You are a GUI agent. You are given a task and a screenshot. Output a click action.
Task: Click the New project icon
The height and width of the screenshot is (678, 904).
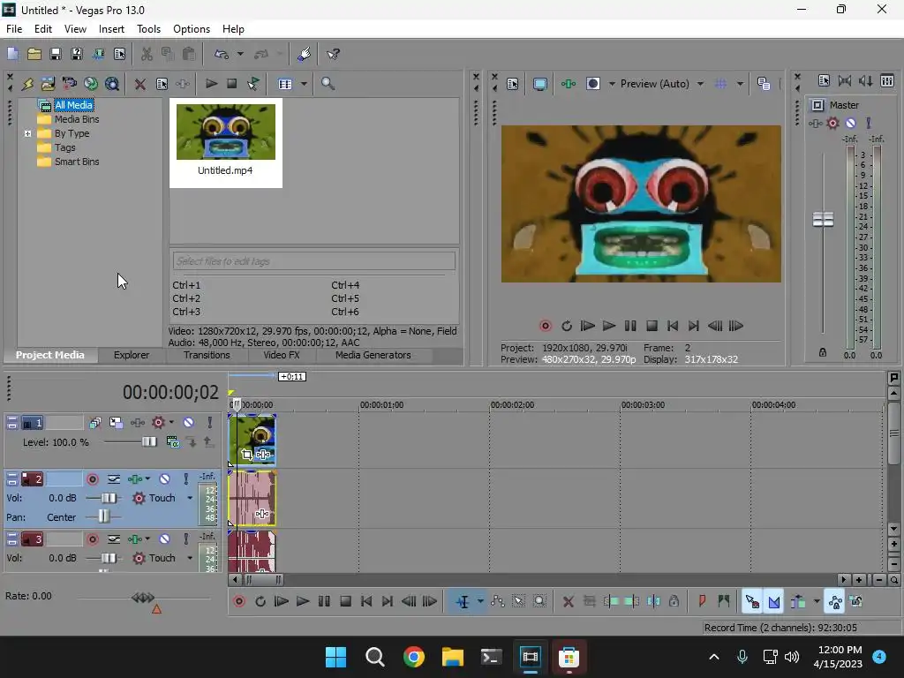coord(12,54)
